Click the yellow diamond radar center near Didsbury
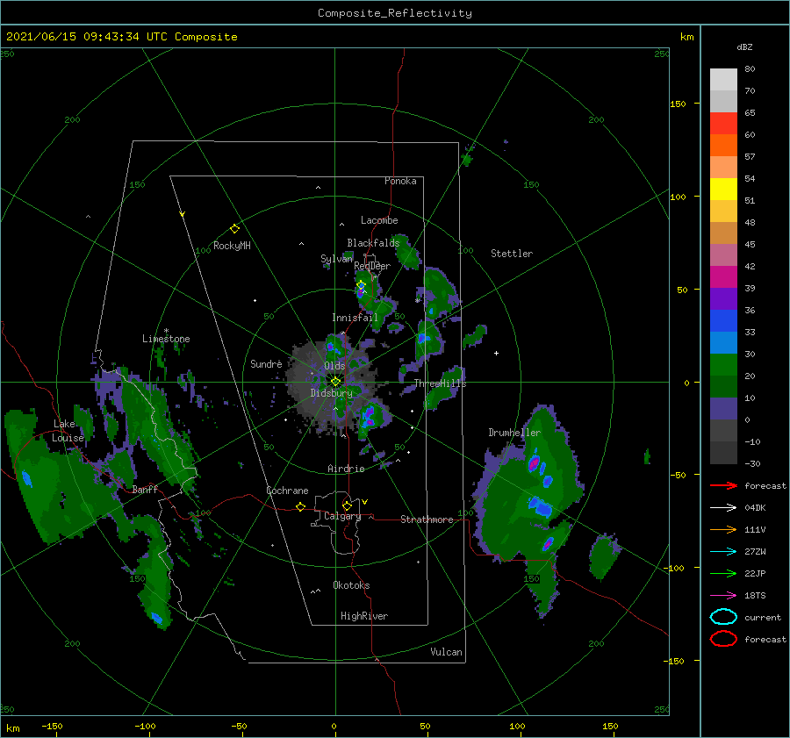 tap(335, 382)
